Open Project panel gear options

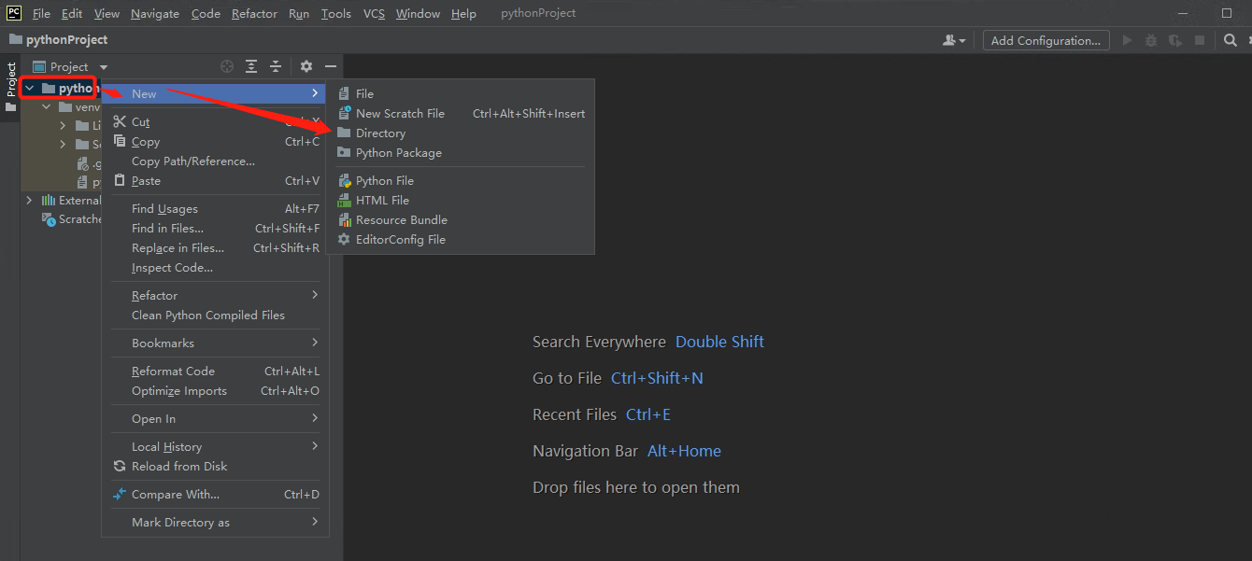tap(306, 66)
